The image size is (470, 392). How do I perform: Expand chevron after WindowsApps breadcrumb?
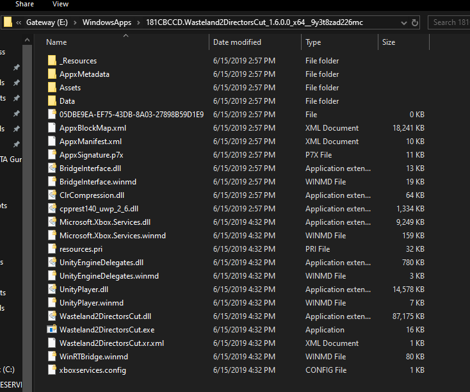[x=138, y=22]
